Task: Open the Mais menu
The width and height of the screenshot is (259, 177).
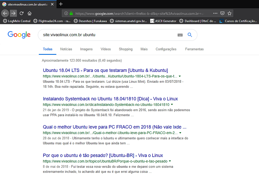Action: 144,49
